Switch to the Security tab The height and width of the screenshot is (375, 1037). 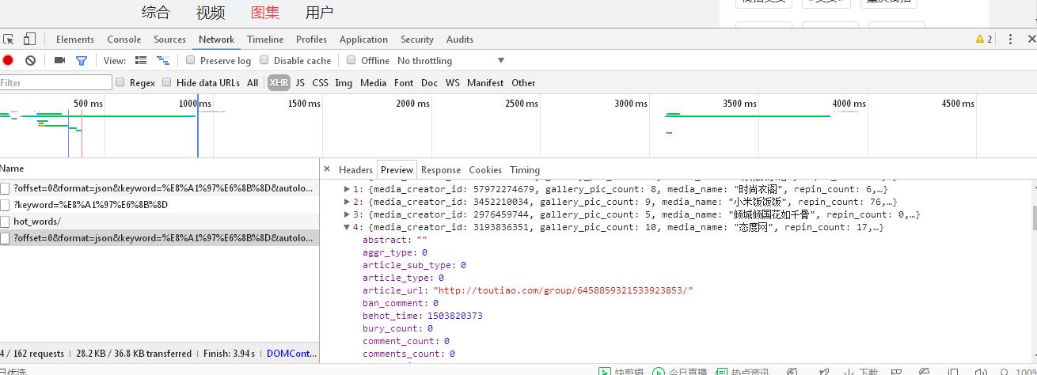point(417,39)
